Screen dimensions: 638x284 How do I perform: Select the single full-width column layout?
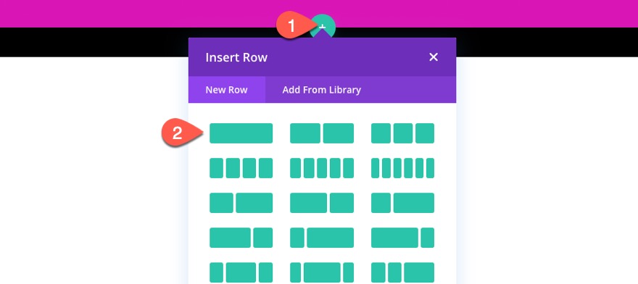241,133
